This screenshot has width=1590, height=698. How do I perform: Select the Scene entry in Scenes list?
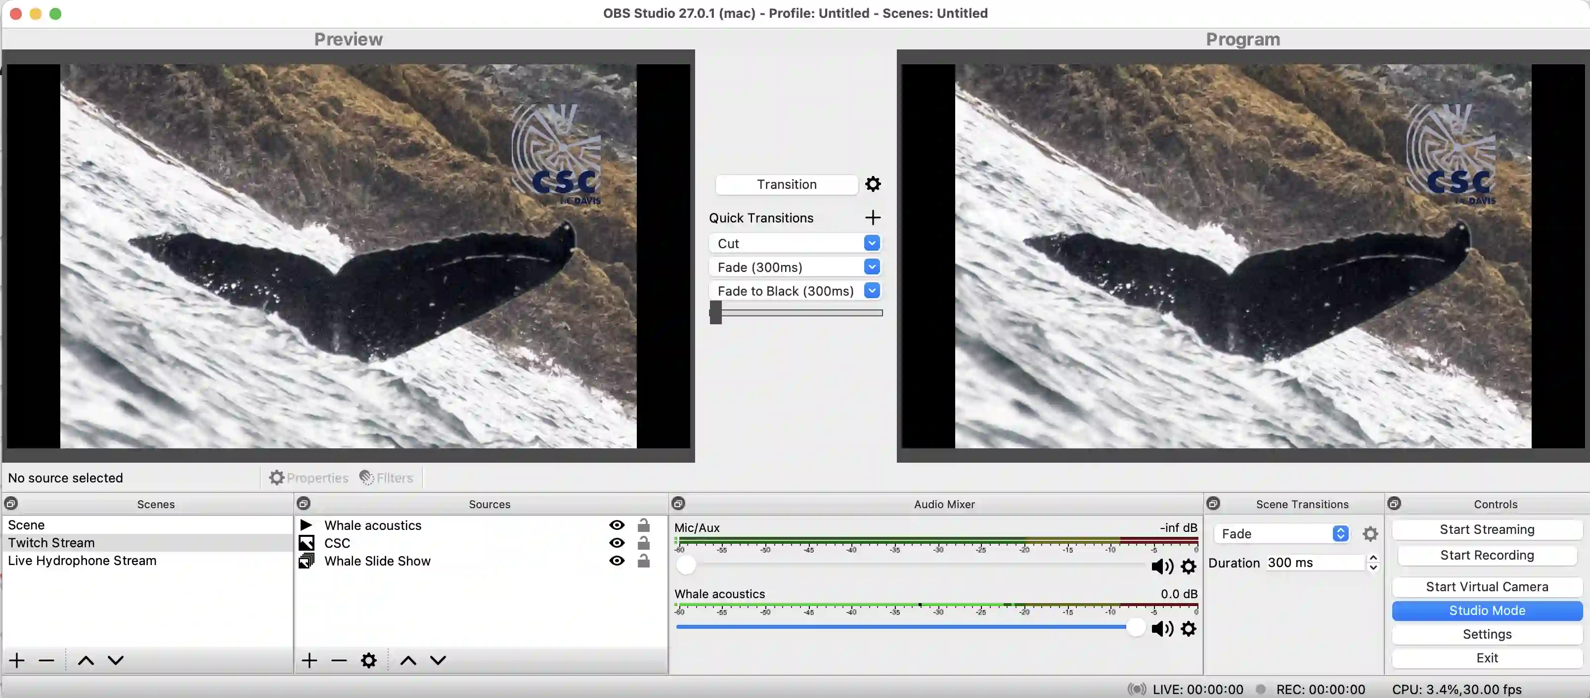[x=26, y=524]
